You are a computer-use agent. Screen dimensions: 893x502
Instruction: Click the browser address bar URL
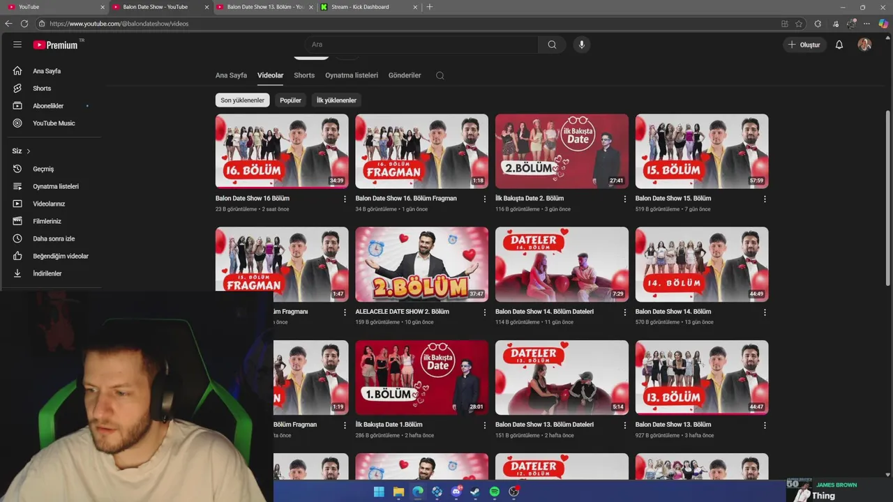[119, 24]
